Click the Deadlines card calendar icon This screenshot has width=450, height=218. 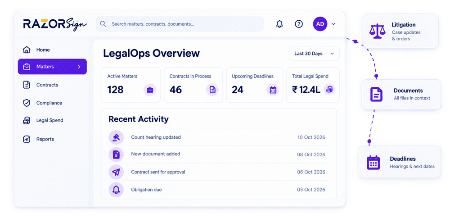click(373, 162)
